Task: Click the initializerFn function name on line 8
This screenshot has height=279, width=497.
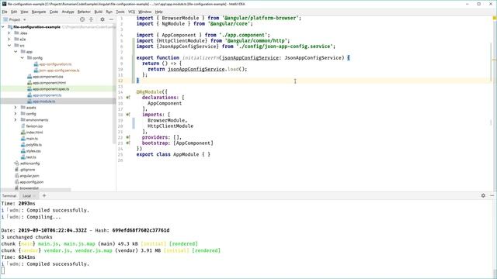Action: pos(201,57)
